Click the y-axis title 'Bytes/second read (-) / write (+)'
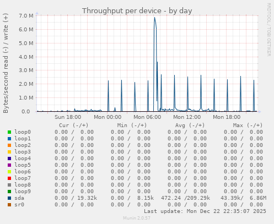Image resolution: width=274 pixels, height=224 pixels. pyautogui.click(x=6, y=63)
